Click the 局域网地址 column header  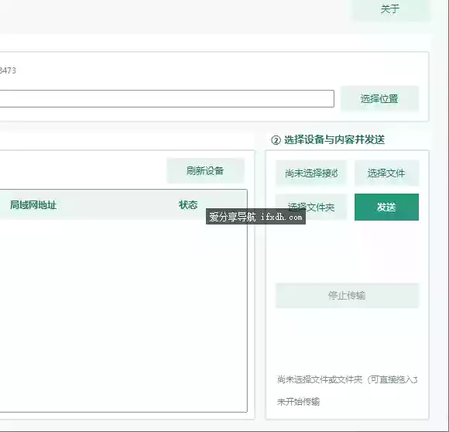click(x=33, y=205)
